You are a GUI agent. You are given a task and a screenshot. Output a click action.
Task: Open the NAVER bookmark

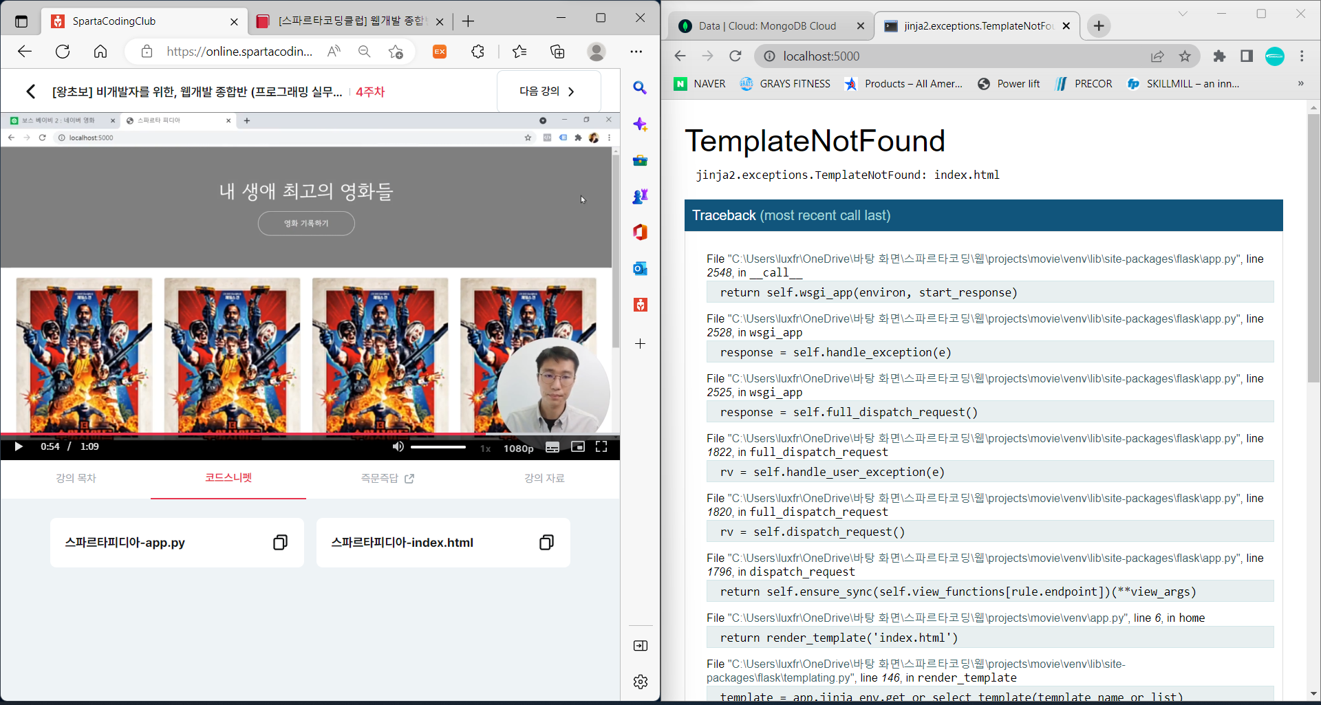click(x=700, y=84)
